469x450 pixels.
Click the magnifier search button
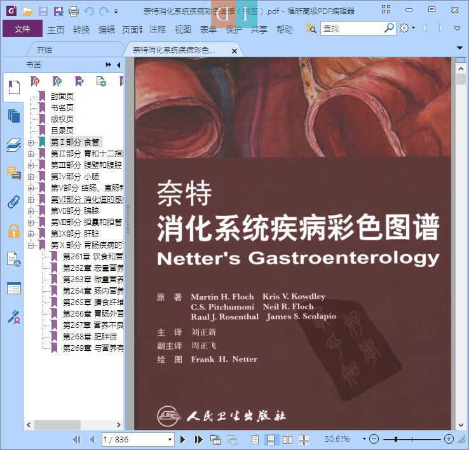[389, 28]
